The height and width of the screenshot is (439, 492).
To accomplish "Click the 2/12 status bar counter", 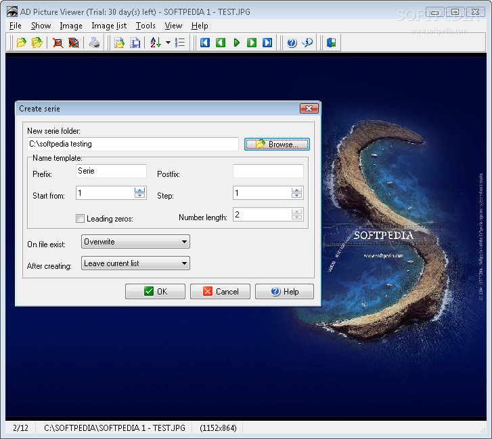I will pos(21,428).
